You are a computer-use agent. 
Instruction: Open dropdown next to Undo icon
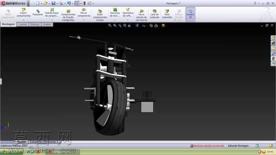click(73, 4)
